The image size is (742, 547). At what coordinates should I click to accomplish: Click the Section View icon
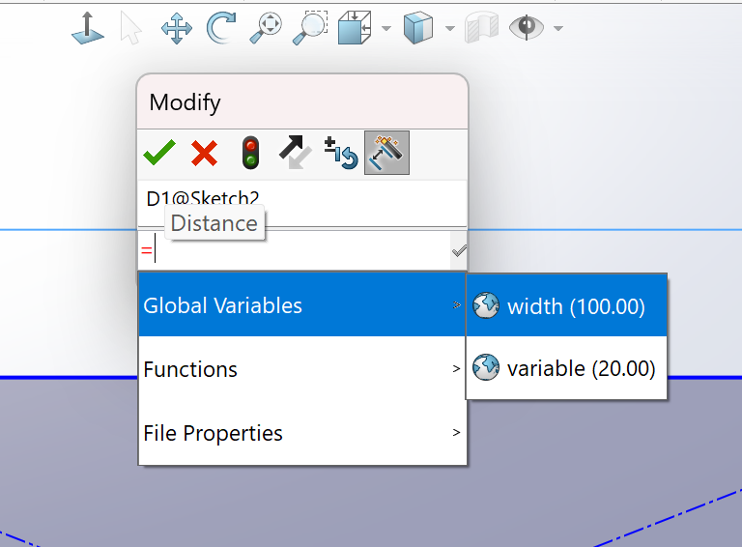pyautogui.click(x=482, y=28)
